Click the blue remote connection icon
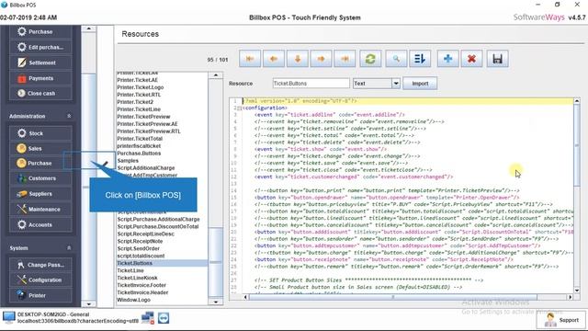Image resolution: width=588 pixels, height=331 pixels. pyautogui.click(x=164, y=318)
